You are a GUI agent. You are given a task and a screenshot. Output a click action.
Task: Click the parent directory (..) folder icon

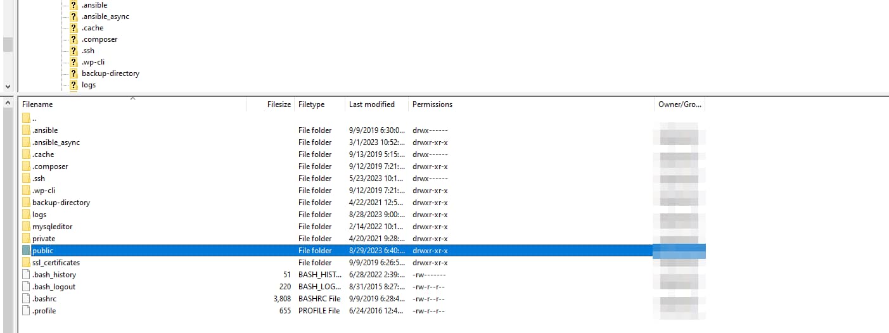[x=26, y=118]
